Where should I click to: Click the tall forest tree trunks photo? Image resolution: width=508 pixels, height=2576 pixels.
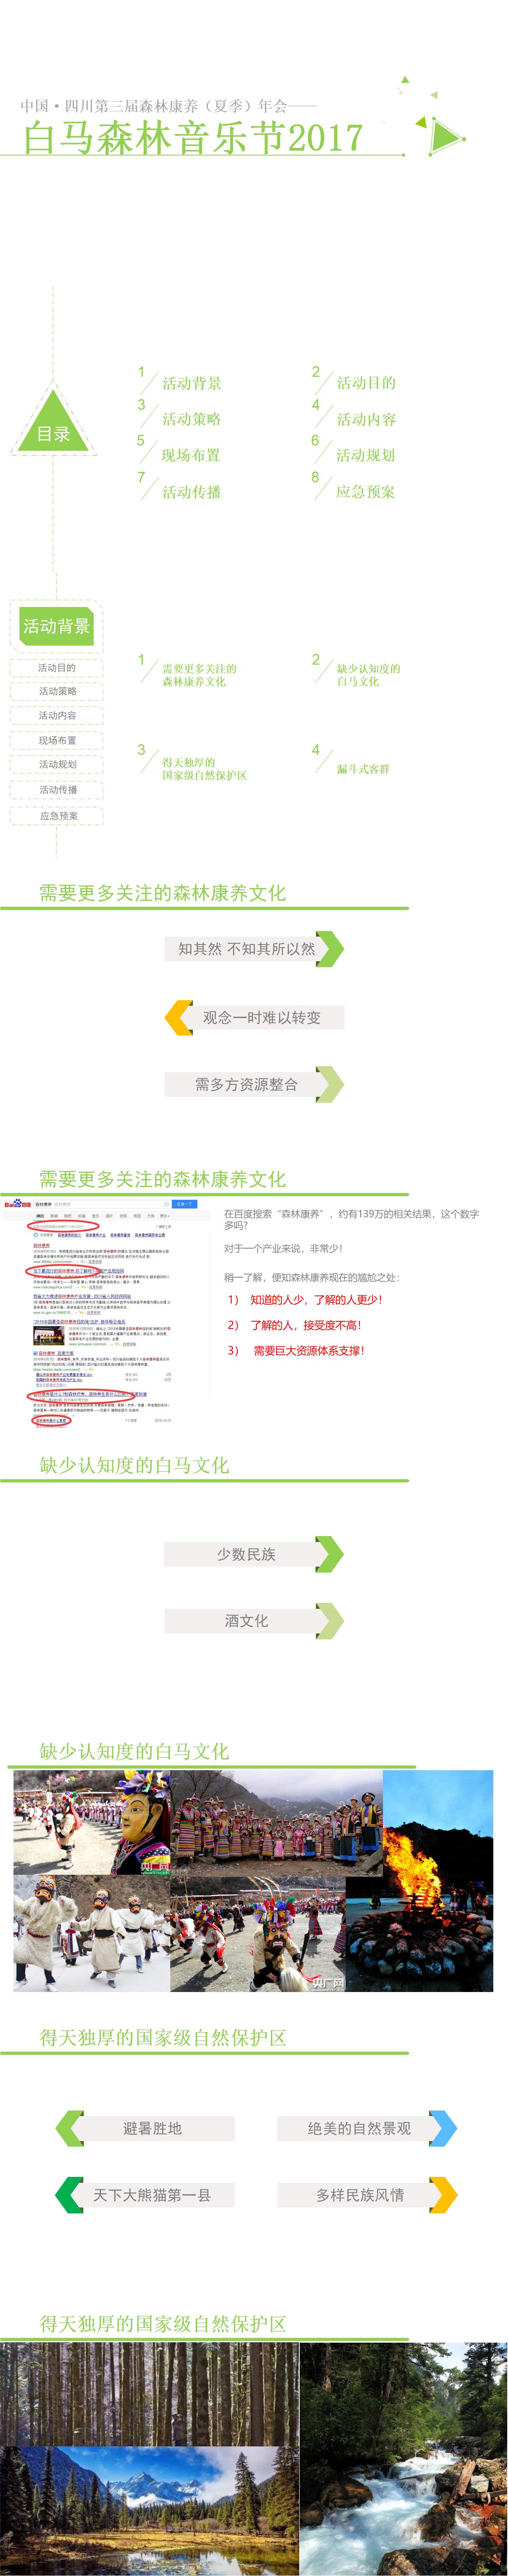[x=150, y=2393]
